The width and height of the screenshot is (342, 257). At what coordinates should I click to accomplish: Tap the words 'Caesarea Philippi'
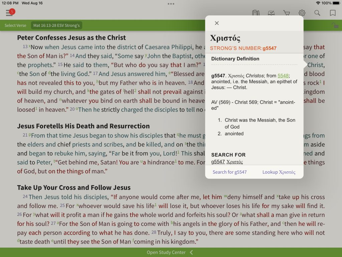point(169,47)
